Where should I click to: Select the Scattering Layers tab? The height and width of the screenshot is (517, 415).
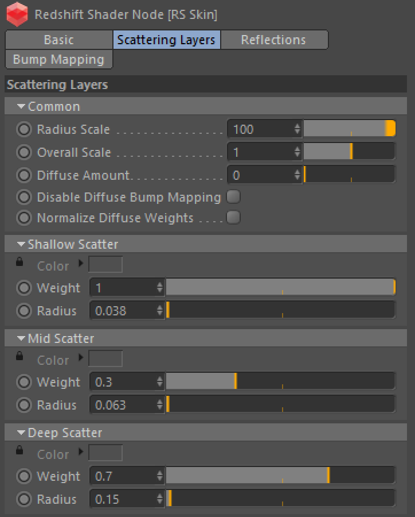(167, 40)
